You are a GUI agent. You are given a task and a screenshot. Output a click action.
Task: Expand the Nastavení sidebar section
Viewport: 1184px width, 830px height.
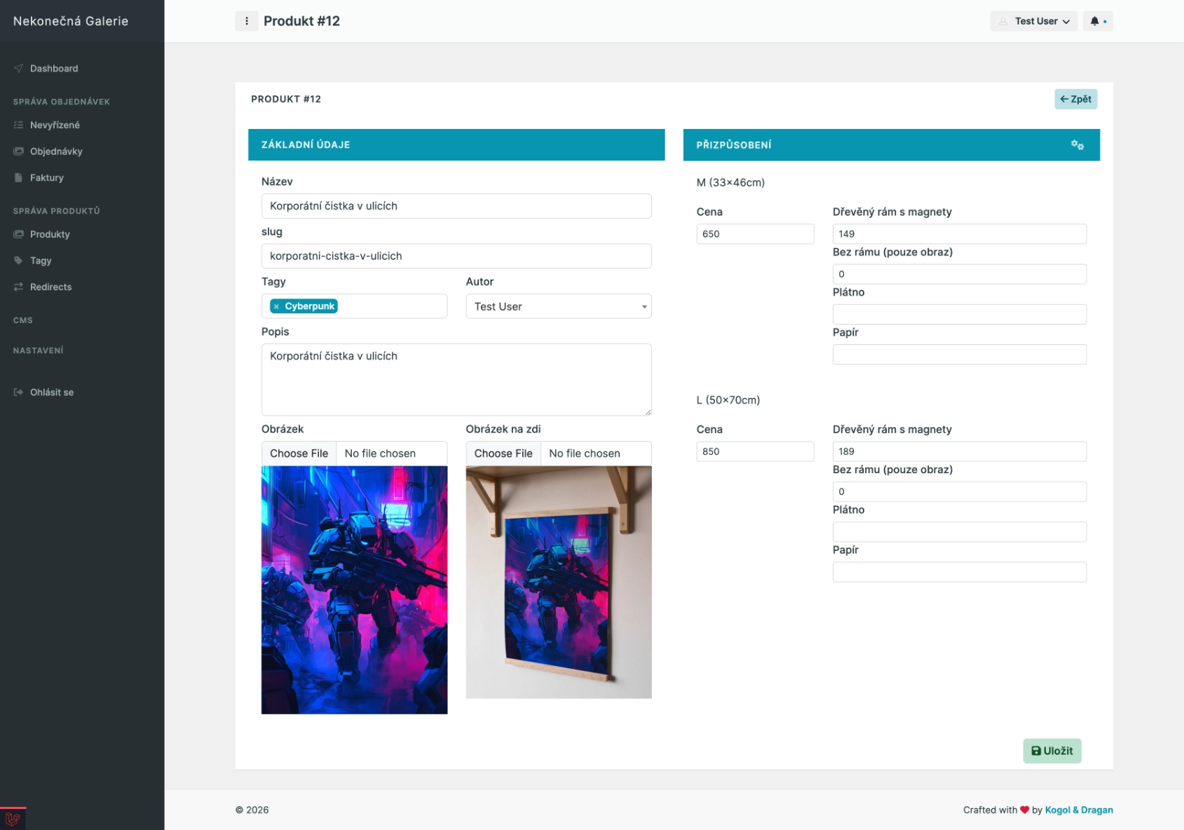[x=38, y=351]
